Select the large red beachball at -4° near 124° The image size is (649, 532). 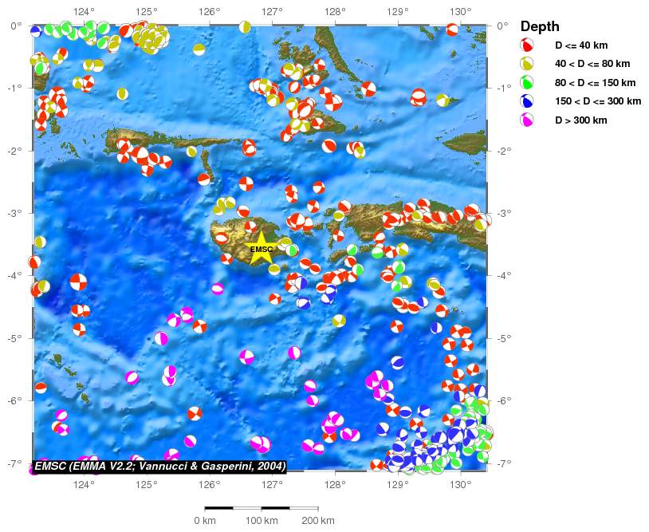78,282
